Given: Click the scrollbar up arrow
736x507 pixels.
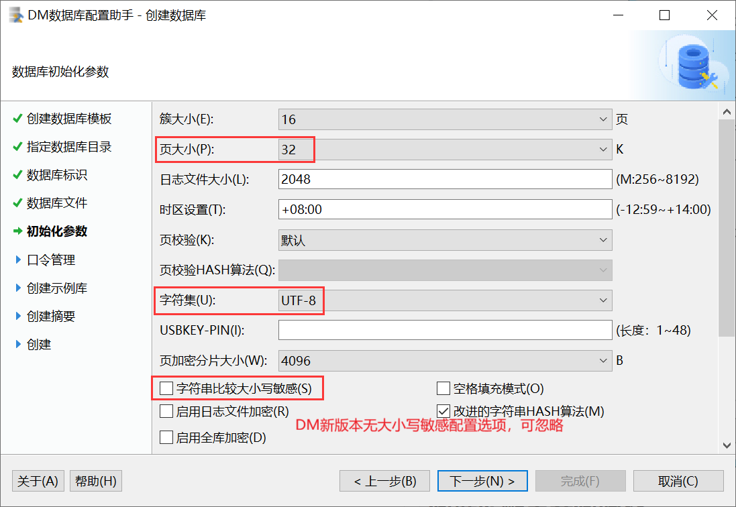Looking at the screenshot, I should 727,111.
